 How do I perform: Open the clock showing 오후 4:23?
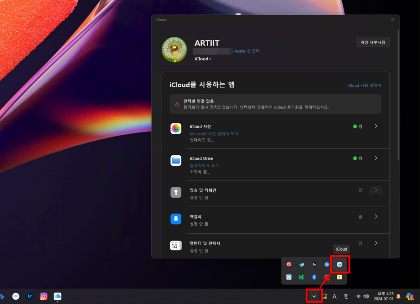(x=383, y=296)
